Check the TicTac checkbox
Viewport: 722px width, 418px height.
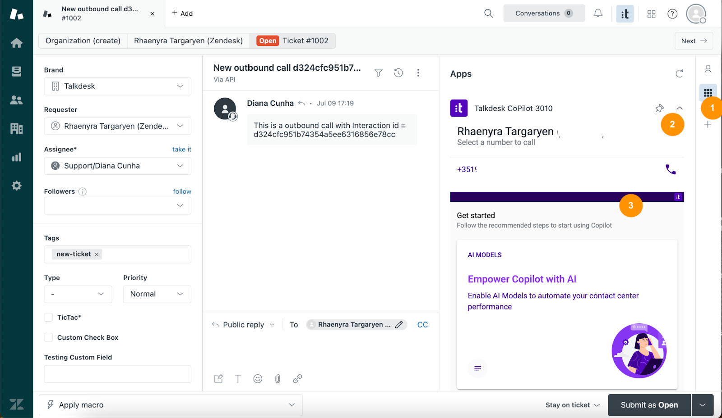coord(48,318)
